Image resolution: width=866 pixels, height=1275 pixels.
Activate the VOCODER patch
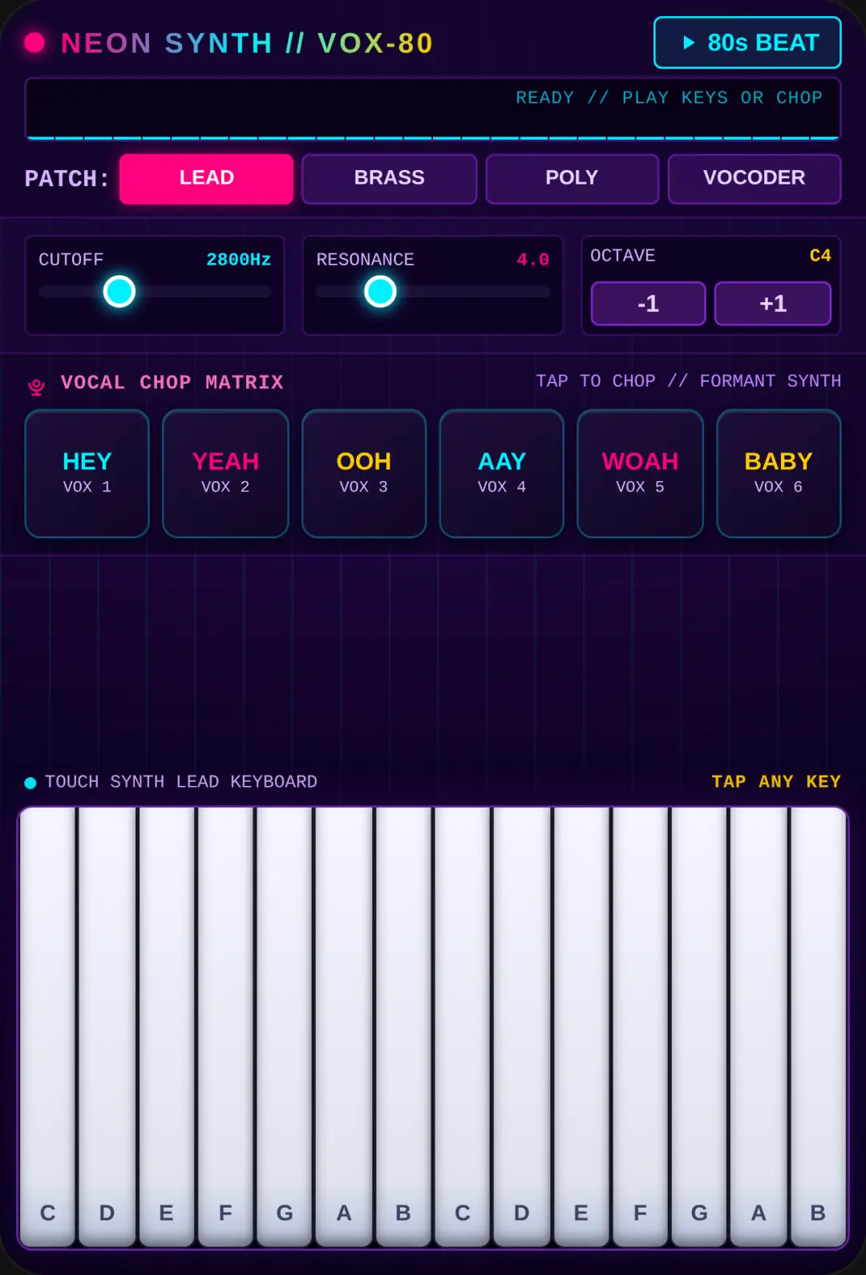755,178
